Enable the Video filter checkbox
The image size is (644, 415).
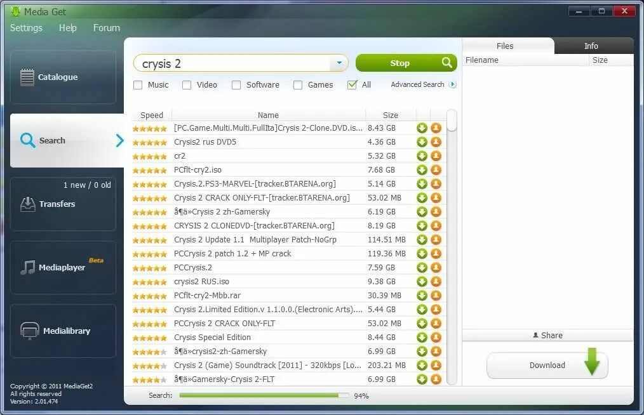tap(187, 85)
